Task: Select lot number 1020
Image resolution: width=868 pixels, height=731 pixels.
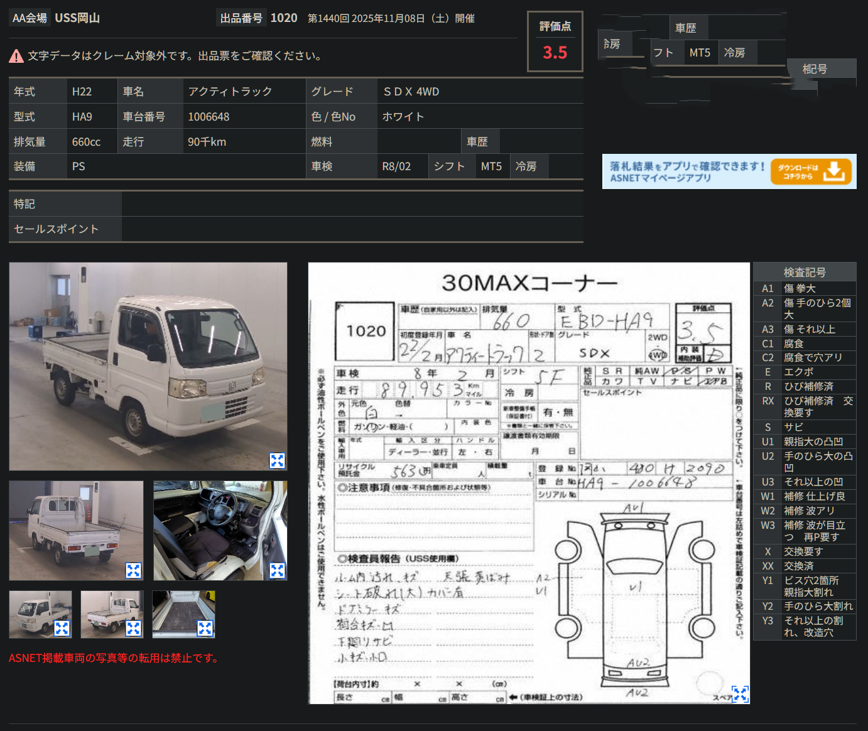Action: tap(284, 18)
